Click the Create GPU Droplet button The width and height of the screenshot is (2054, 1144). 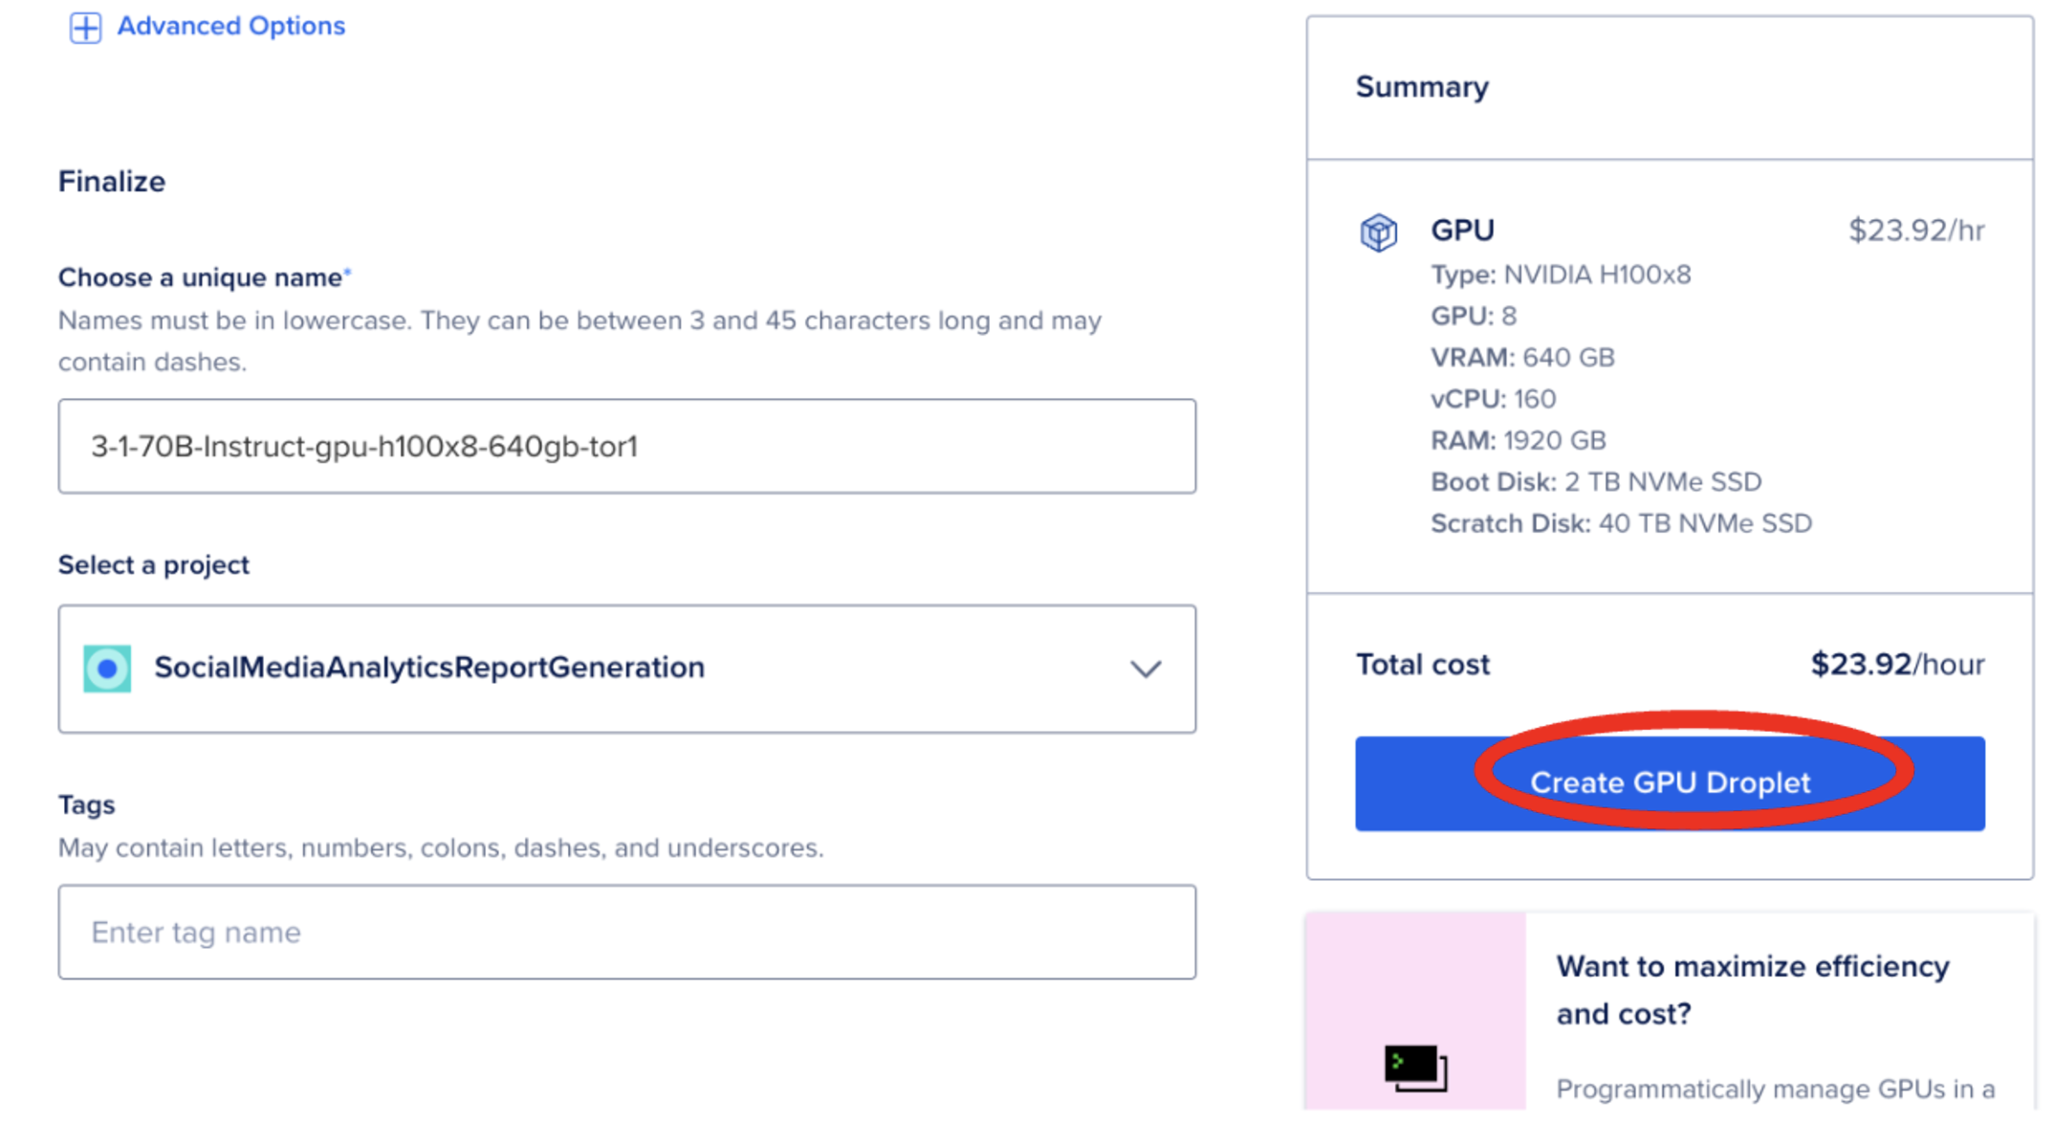coord(1670,783)
